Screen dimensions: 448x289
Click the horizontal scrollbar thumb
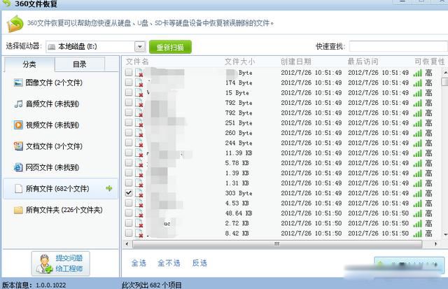pos(277,244)
